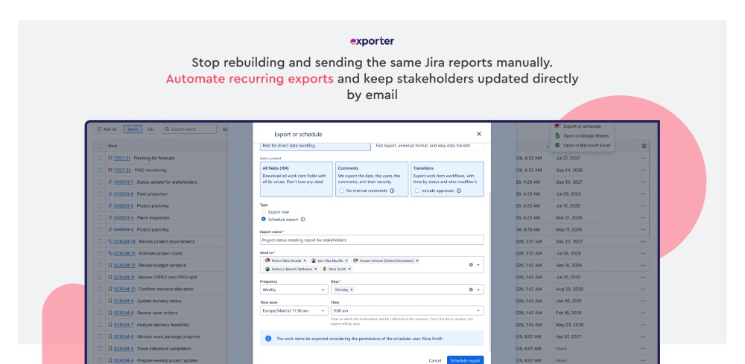Select the Comments extra content card
Image resolution: width=745 pixels, height=364 pixels.
372,179
